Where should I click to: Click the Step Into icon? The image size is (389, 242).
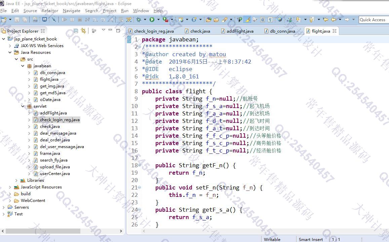(95, 20)
